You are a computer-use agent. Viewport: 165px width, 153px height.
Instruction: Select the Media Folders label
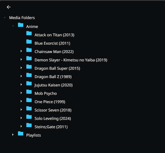pos(22,18)
